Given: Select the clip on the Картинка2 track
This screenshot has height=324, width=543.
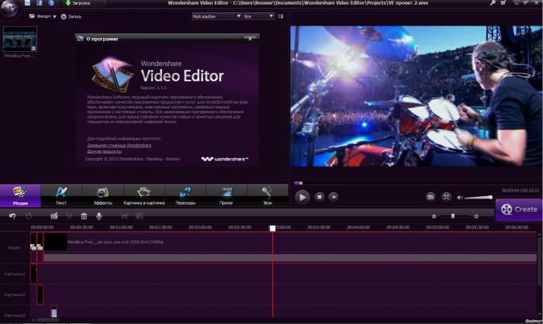Looking at the screenshot, I should (40, 295).
